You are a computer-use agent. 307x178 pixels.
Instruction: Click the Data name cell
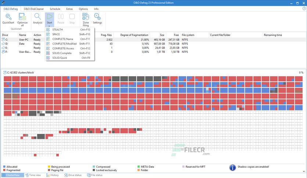(x=22, y=44)
